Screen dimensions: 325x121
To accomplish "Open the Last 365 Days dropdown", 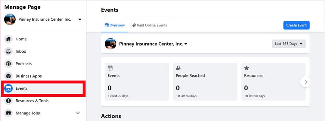I will pyautogui.click(x=289, y=44).
